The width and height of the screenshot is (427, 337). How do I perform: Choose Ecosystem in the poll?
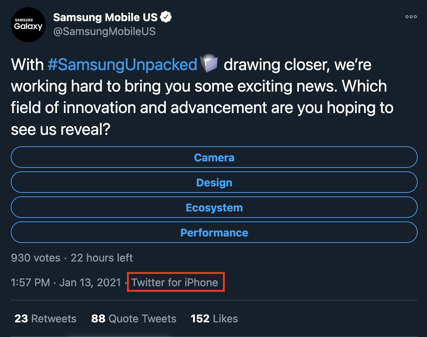214,207
